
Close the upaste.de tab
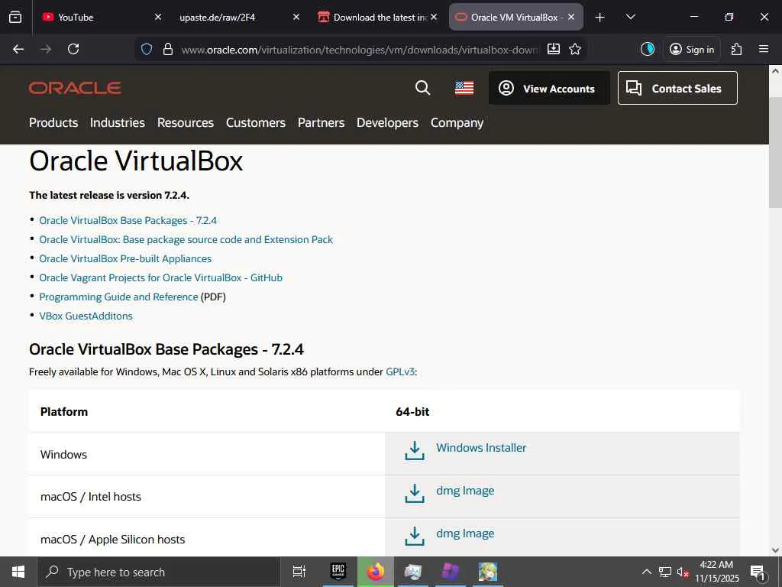pyautogui.click(x=296, y=18)
